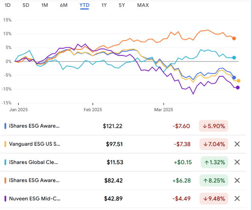Click the Jan 2025 axis label

[x=18, y=110]
